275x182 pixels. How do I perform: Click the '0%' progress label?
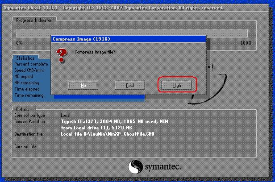[x=19, y=43]
